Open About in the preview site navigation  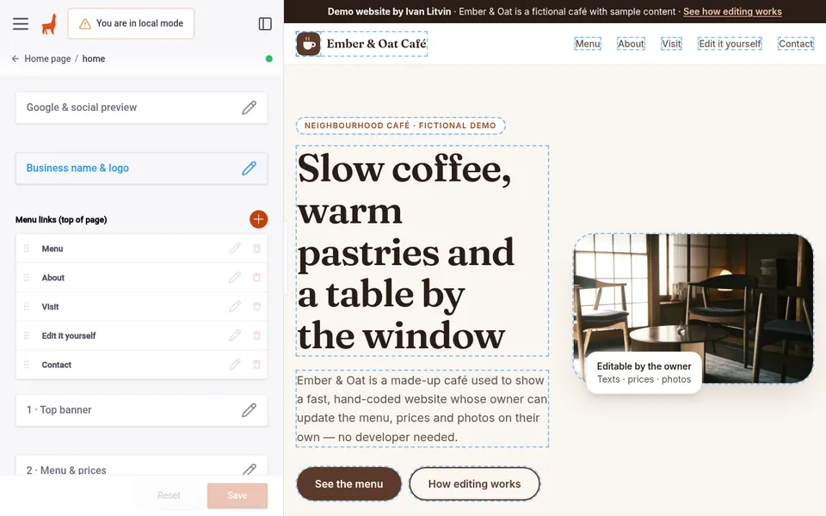click(x=631, y=44)
